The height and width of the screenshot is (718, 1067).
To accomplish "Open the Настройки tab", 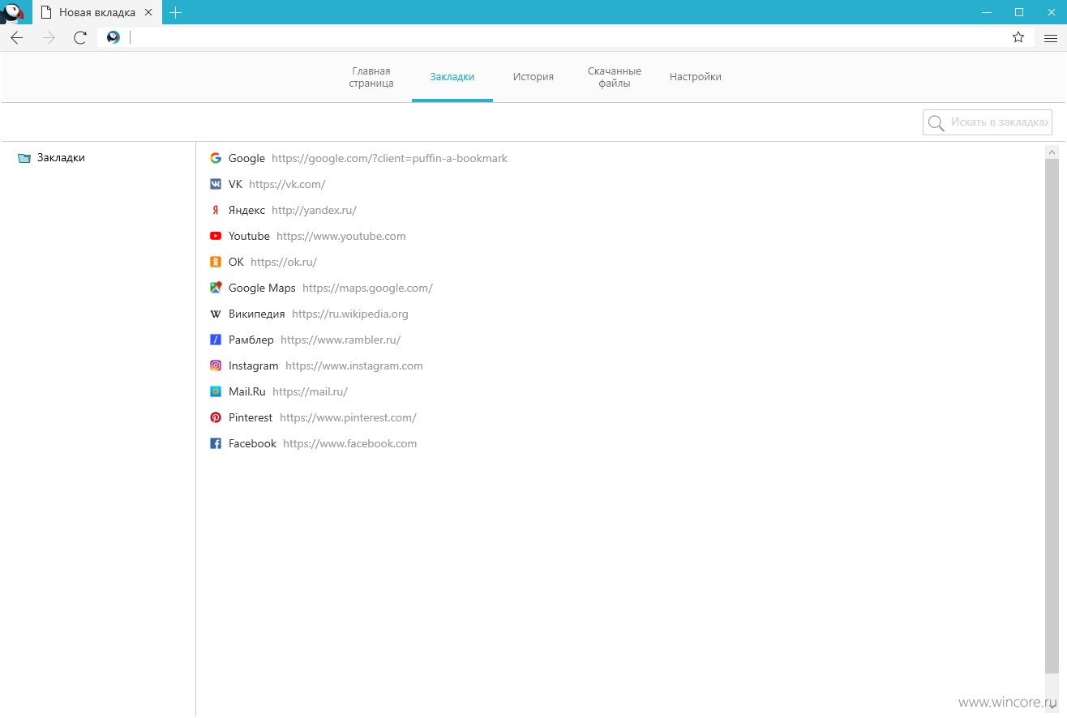I will point(696,77).
